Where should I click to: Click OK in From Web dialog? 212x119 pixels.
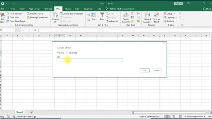pos(145,70)
